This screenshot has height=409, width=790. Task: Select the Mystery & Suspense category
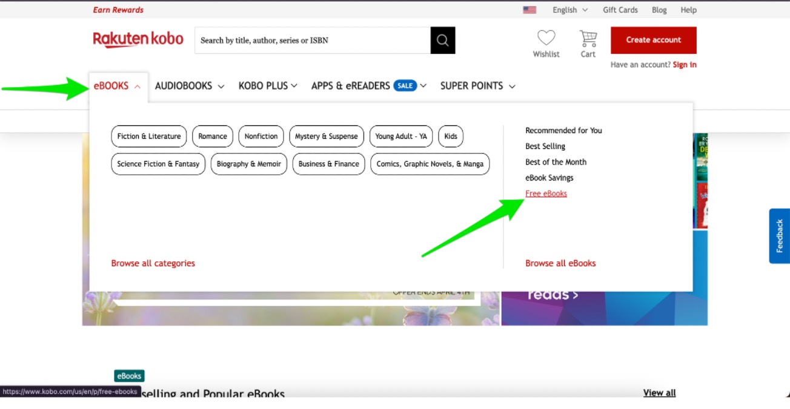point(327,136)
